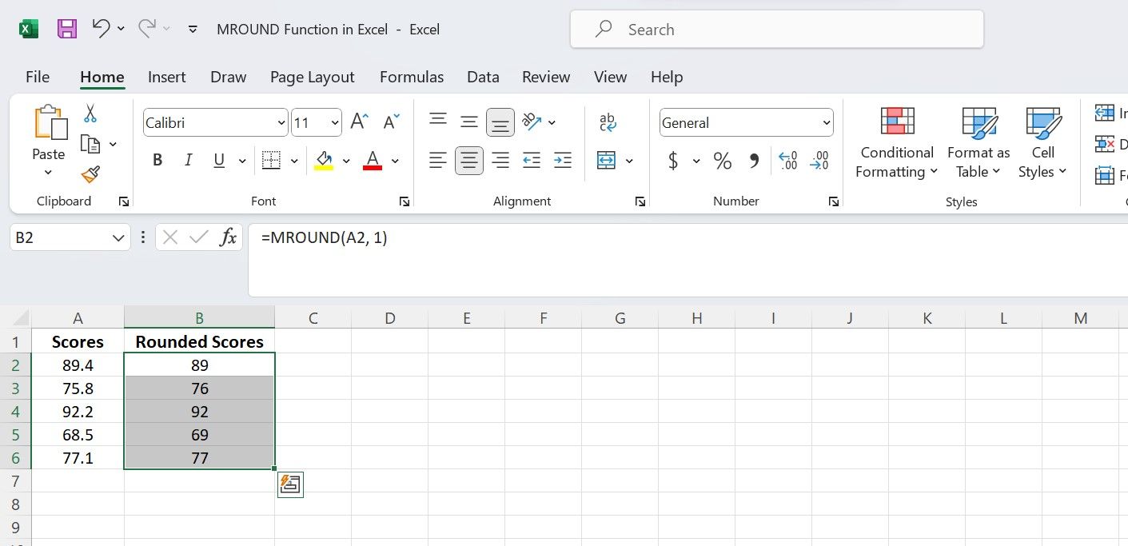Click the Cell Styles button
This screenshot has width=1128, height=546.
click(x=1042, y=144)
